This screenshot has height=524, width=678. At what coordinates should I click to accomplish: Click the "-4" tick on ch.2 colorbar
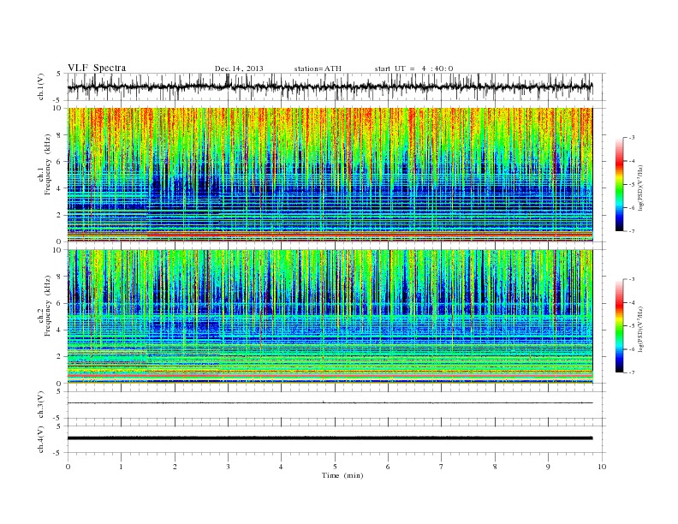(x=632, y=302)
